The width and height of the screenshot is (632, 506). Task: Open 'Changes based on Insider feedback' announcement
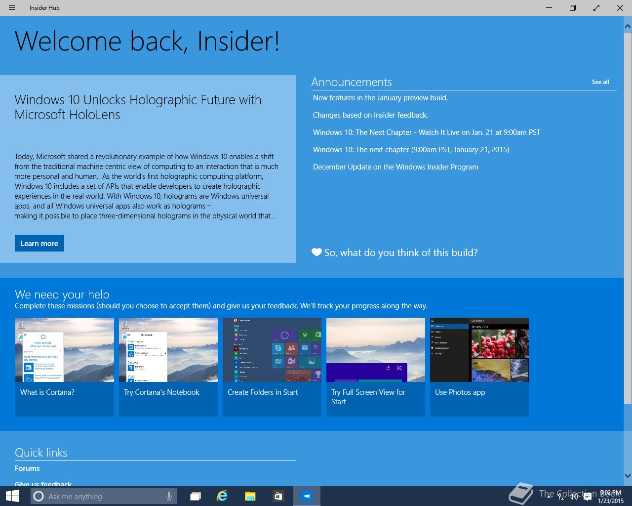pyautogui.click(x=370, y=115)
